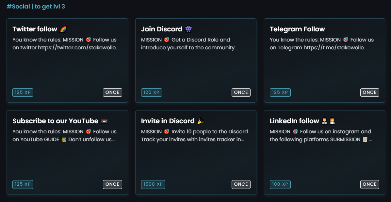Image resolution: width=391 pixels, height=202 pixels.
Task: Open the LinkedIn follow quest card
Action: (x=324, y=152)
